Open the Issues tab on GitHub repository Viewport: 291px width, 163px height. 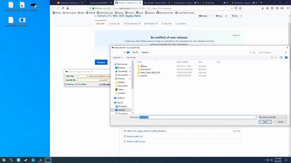point(114,24)
